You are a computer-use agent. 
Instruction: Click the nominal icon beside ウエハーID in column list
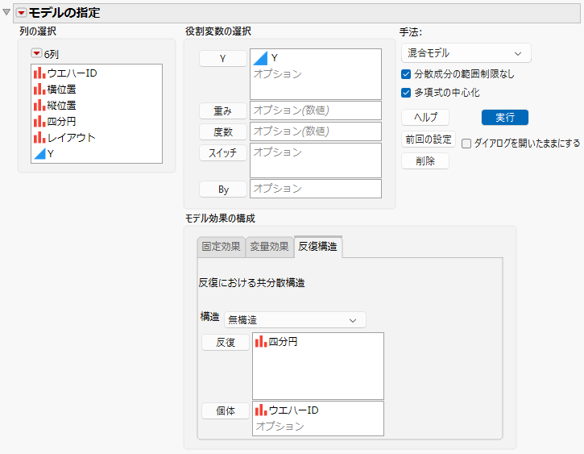click(39, 73)
